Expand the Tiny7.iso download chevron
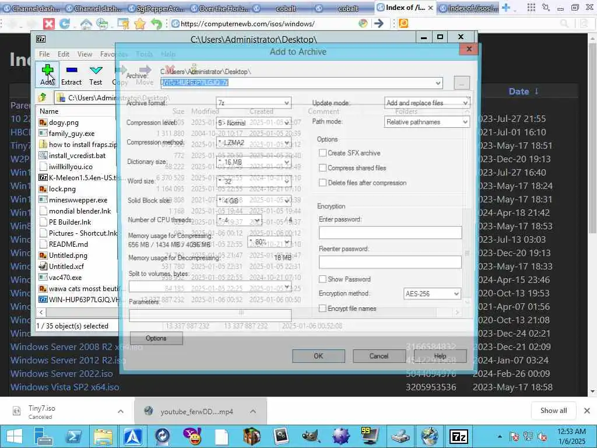Image resolution: width=597 pixels, height=448 pixels. click(x=121, y=411)
